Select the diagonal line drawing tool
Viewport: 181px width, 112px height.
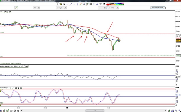pos(71,4)
